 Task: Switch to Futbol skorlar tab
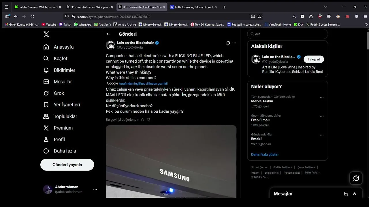193,7
